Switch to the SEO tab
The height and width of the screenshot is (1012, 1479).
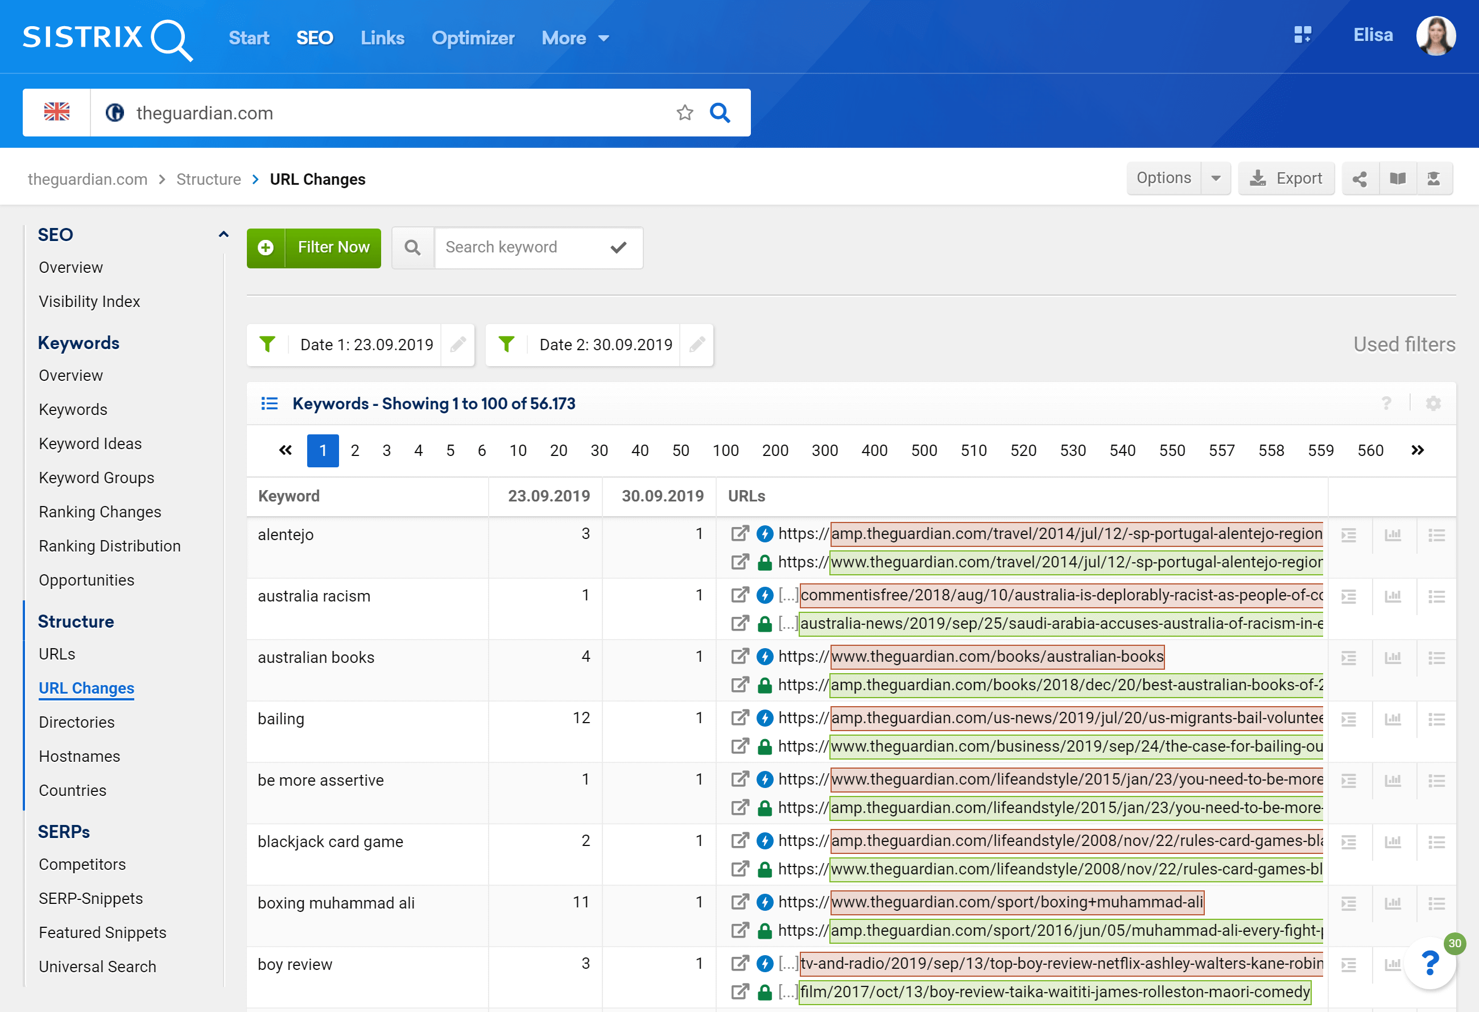(315, 38)
